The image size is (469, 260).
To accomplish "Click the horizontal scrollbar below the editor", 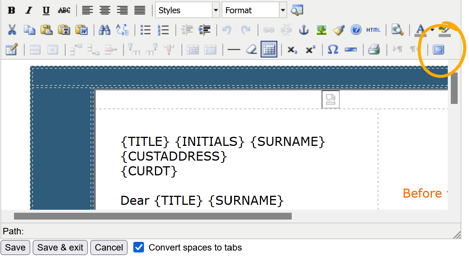I will click(153, 216).
